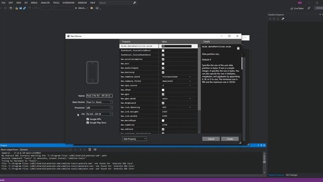Click the Clear All icon in Output toolbar
Screen dimensions: 323x182
pos(90,150)
